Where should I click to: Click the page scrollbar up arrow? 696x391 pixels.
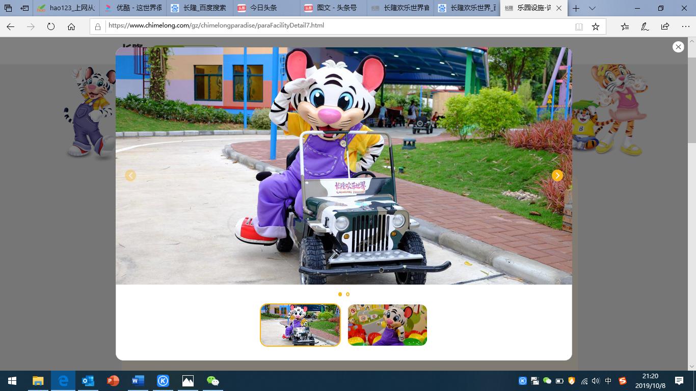[692, 41]
